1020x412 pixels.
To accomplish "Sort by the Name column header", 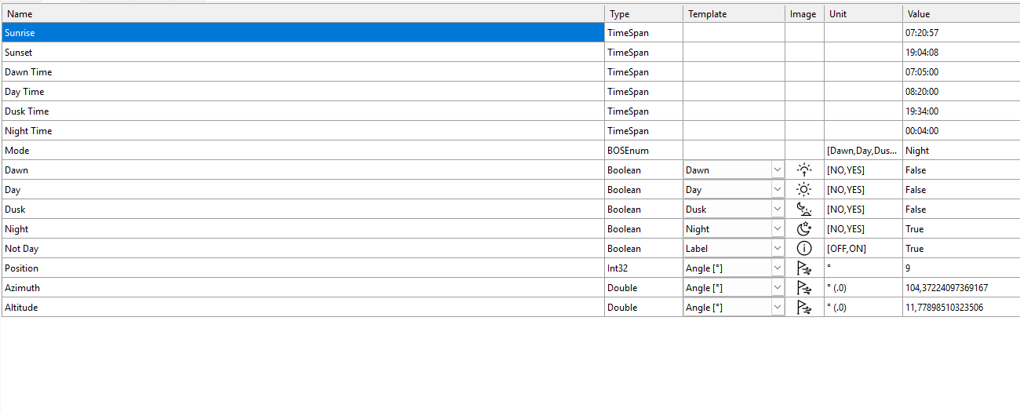I will point(302,13).
